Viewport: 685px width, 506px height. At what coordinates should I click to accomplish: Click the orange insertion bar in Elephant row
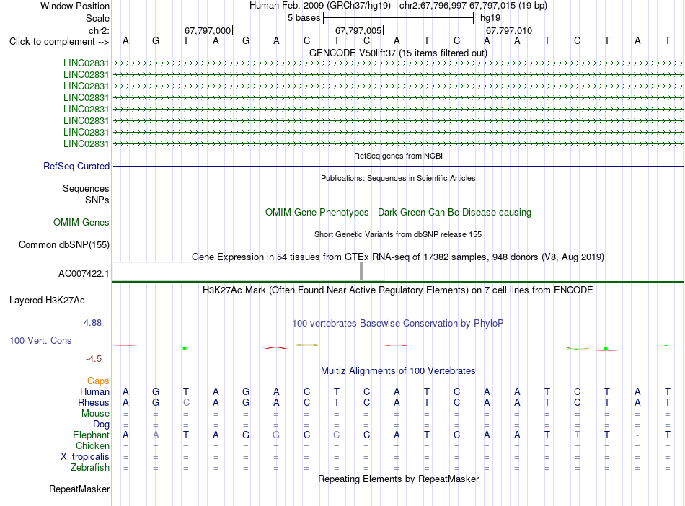tap(624, 434)
